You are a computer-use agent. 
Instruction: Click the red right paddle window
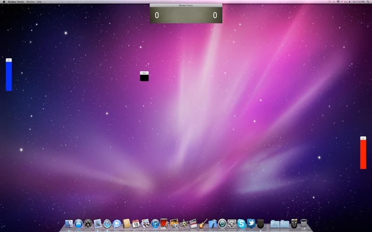363,153
